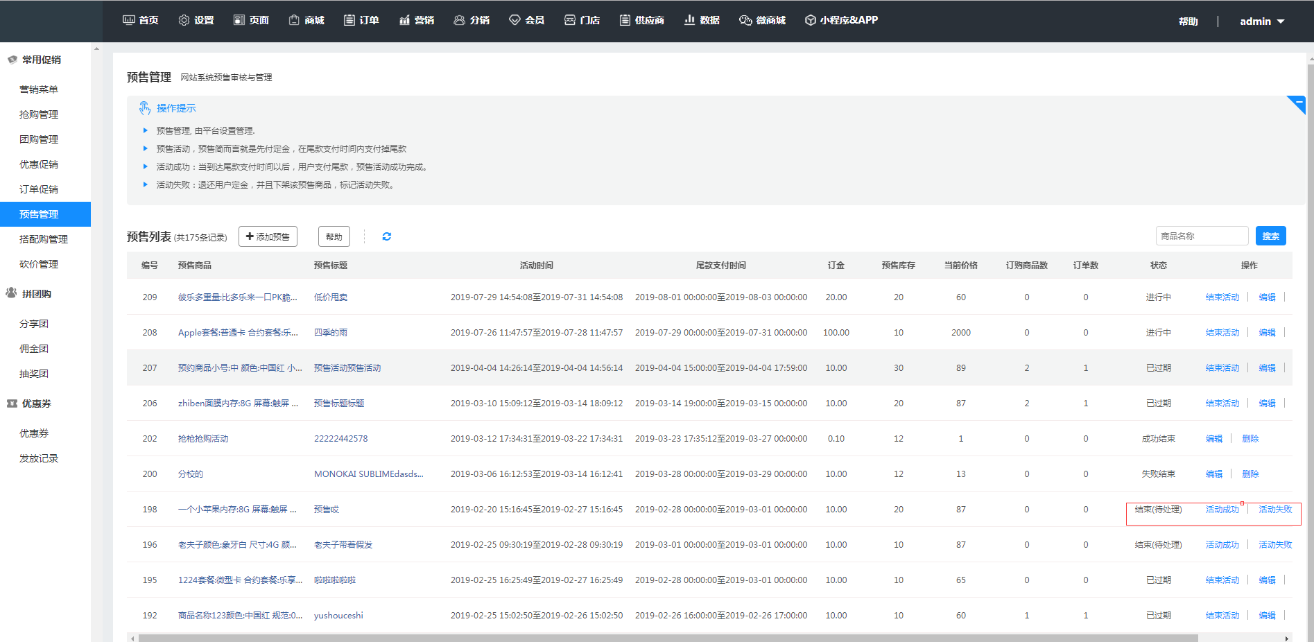The image size is (1314, 642).
Task: Open 抢购管理 in the sidebar
Action: [39, 114]
